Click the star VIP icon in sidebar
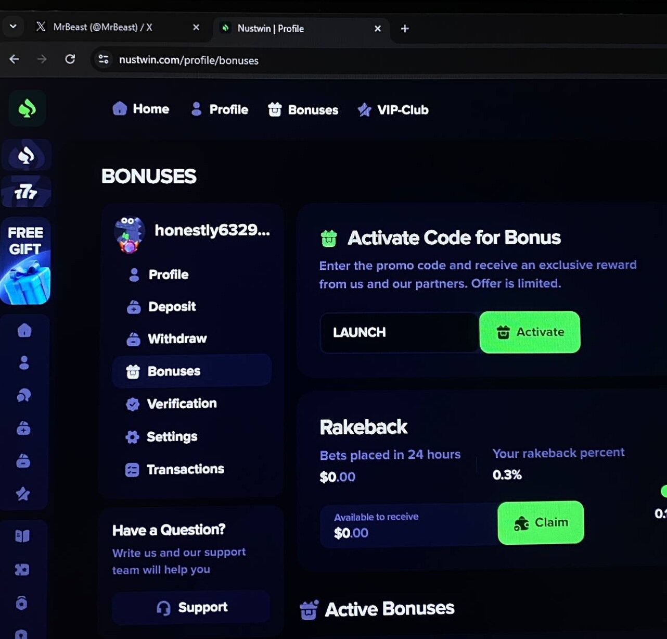This screenshot has height=639, width=667. (23, 494)
